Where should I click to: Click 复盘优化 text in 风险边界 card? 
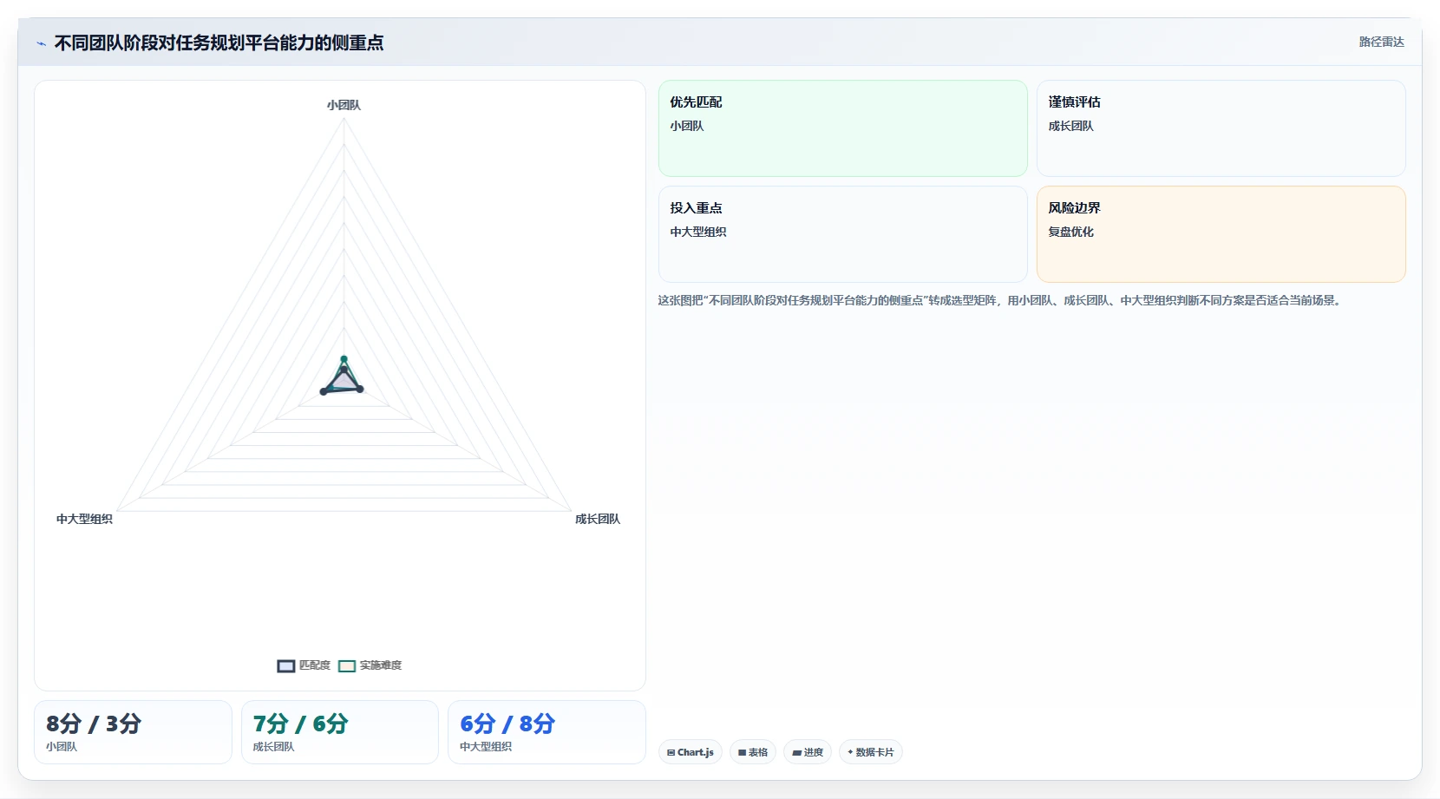(x=1070, y=232)
